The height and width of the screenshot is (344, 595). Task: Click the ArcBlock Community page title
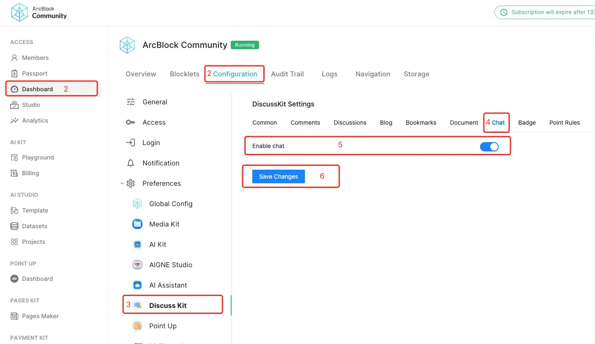(x=185, y=45)
